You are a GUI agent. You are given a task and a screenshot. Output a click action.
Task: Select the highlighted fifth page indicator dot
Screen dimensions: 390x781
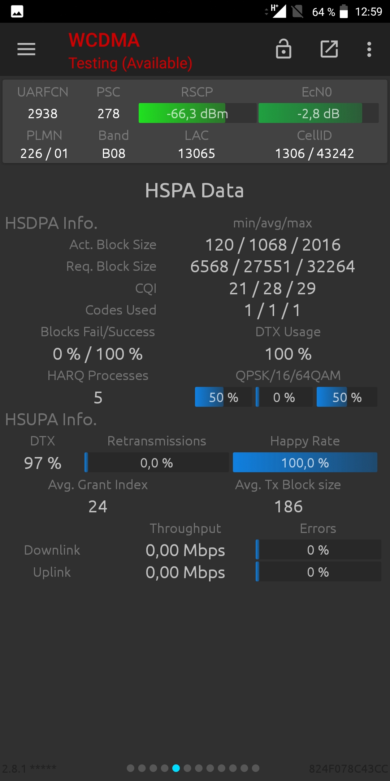(176, 768)
